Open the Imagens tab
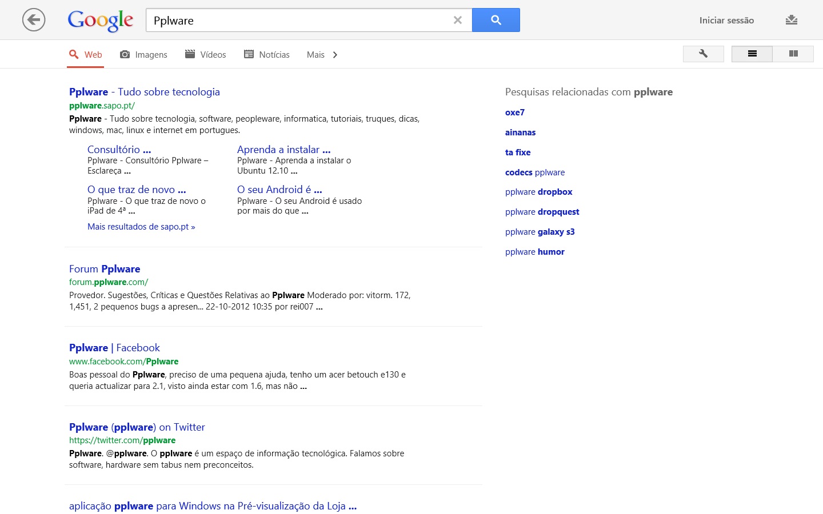Viewport: 823px width, 514px height. pos(143,55)
